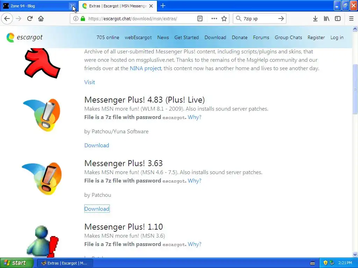Open the Get Started page

click(x=187, y=37)
